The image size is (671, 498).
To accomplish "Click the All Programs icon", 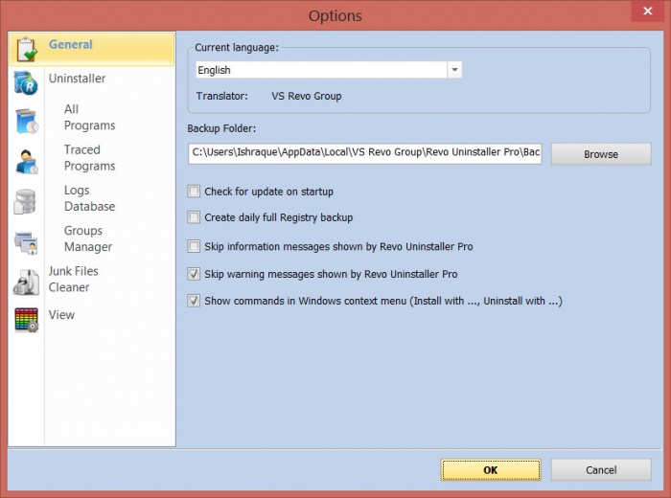I will coord(27,121).
